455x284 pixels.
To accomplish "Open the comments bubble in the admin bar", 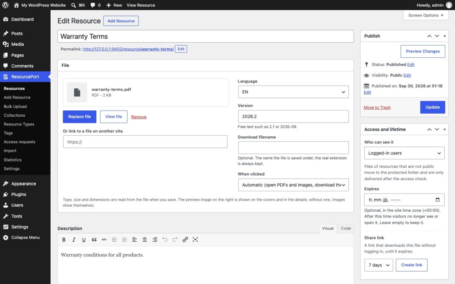I will pos(92,5).
